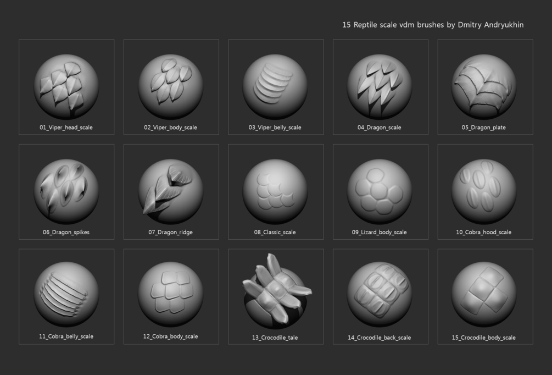
Task: Select the 14_Crocodile_back_scale brush sphere
Action: (x=380, y=294)
